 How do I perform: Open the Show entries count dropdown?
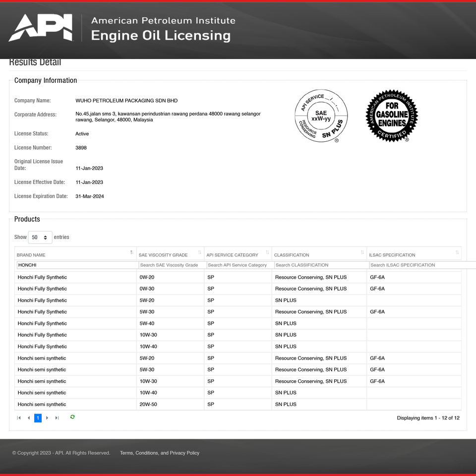coord(40,238)
